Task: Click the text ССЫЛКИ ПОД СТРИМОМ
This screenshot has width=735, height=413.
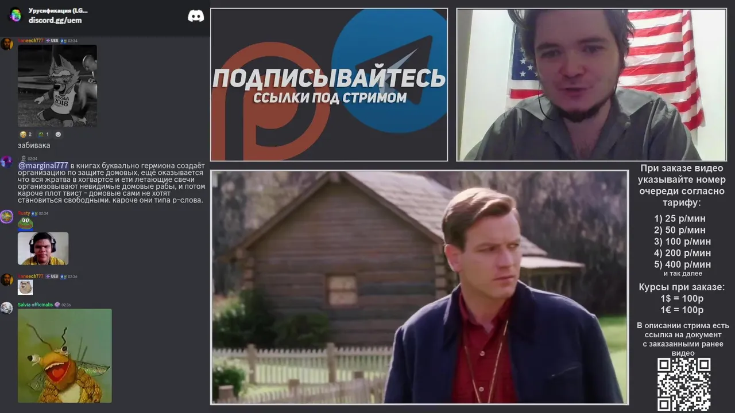Action: coord(330,98)
